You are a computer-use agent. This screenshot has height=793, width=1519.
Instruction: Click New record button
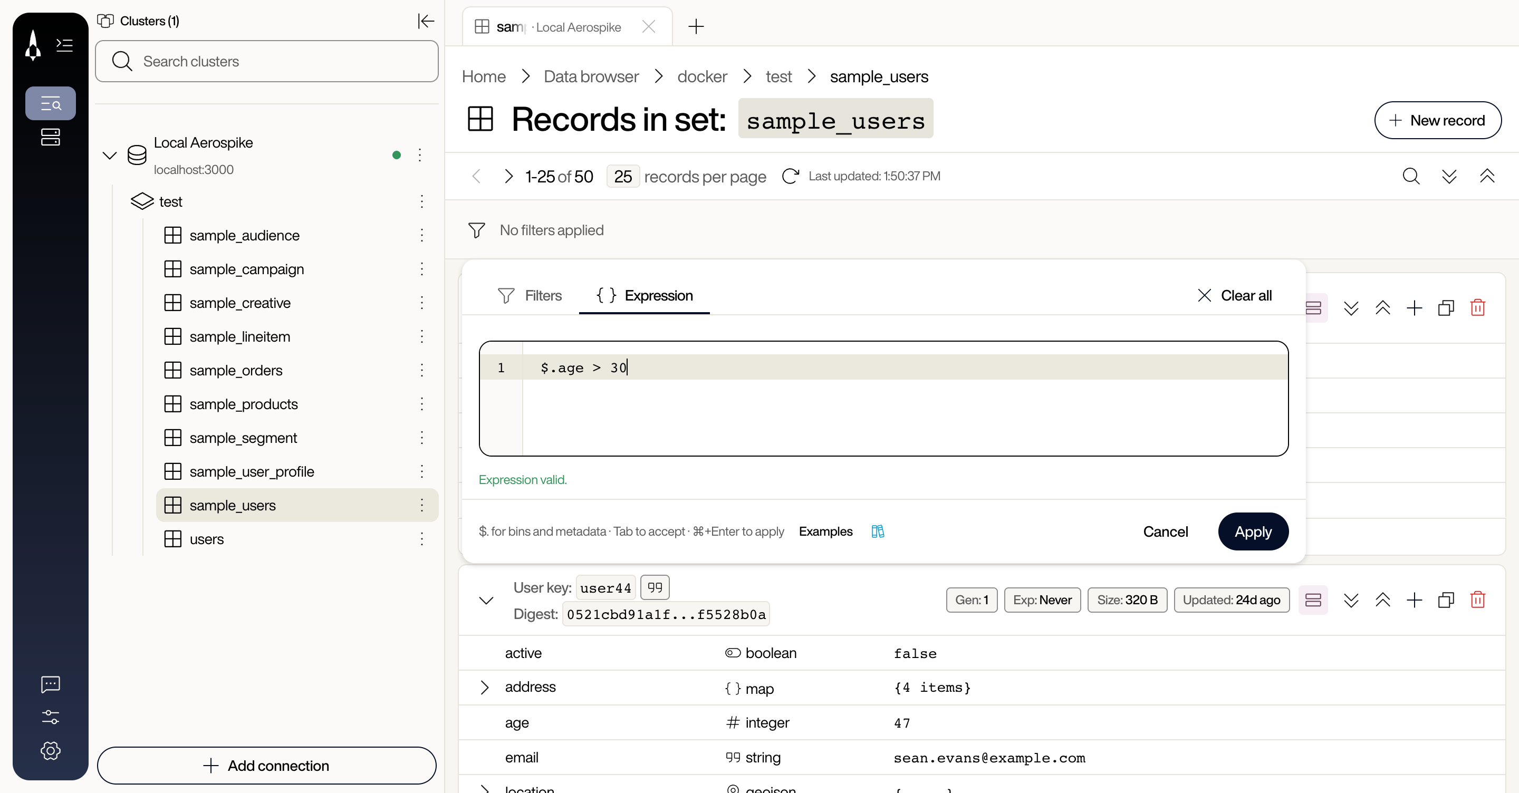1438,120
